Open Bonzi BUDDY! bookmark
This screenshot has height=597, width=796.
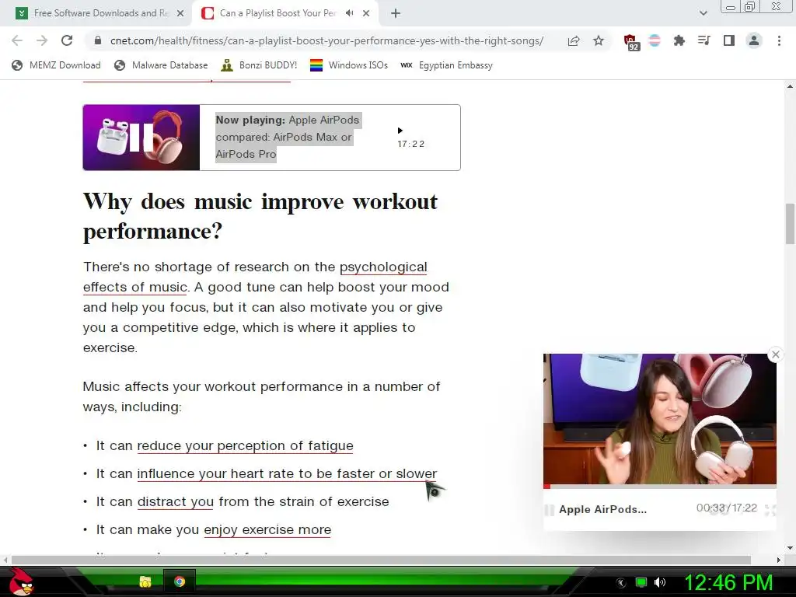pos(259,65)
